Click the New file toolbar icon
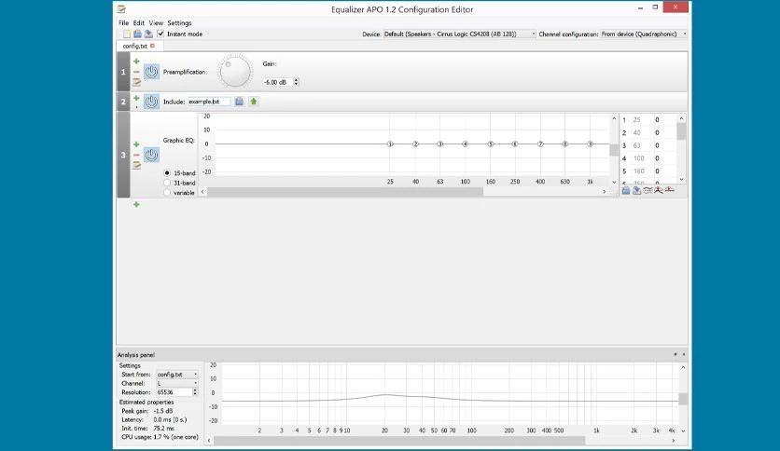The height and width of the screenshot is (451, 780). 127,34
